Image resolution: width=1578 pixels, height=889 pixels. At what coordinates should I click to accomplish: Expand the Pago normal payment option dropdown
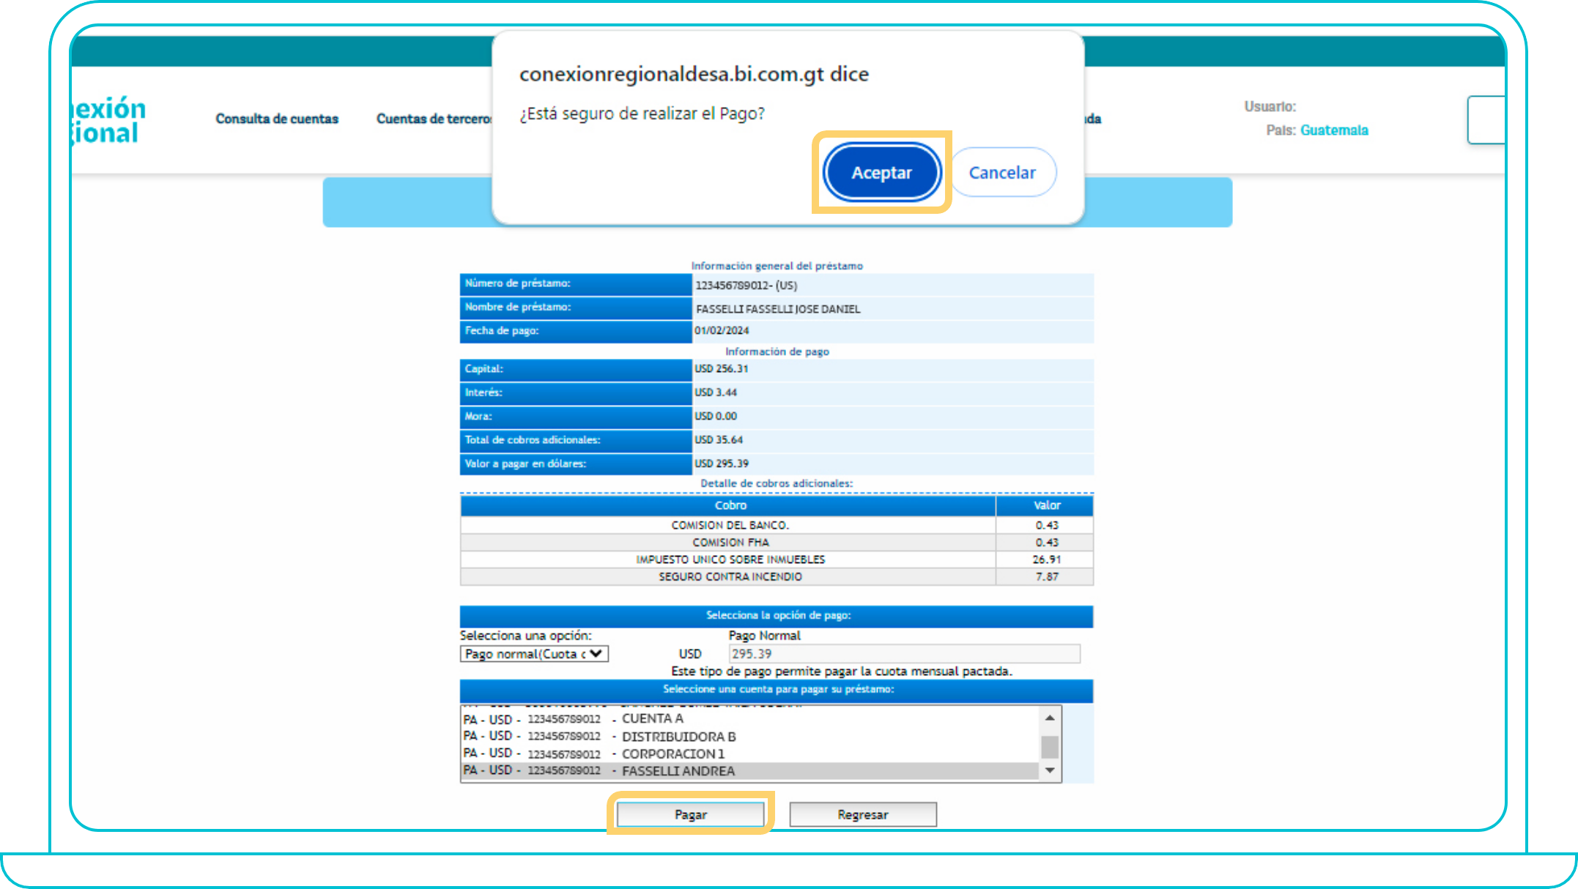(534, 654)
